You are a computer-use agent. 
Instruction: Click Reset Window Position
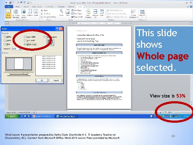point(117,17)
